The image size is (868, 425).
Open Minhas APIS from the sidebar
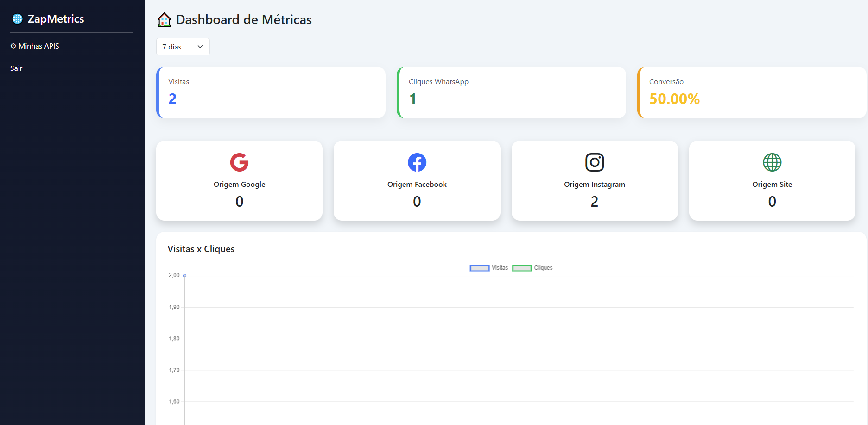tap(38, 46)
